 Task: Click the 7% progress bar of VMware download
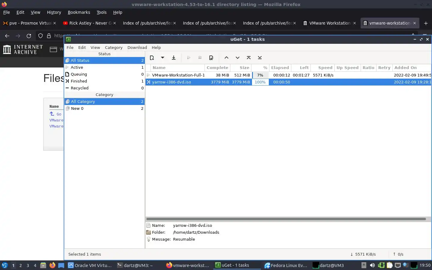click(260, 75)
